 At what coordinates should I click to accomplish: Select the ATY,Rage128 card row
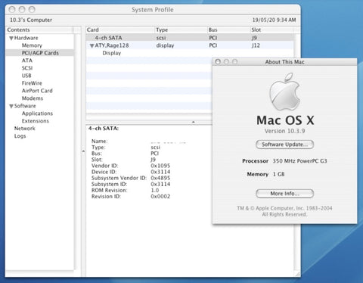(190, 45)
